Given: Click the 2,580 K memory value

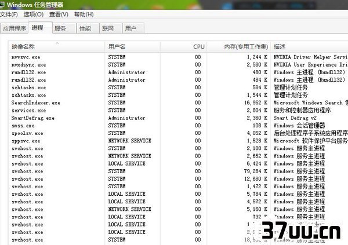Looking at the screenshot, I should pyautogui.click(x=257, y=65).
